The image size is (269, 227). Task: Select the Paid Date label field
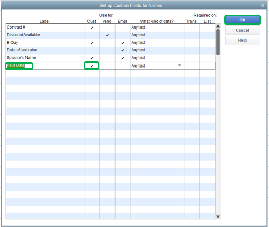coord(19,66)
